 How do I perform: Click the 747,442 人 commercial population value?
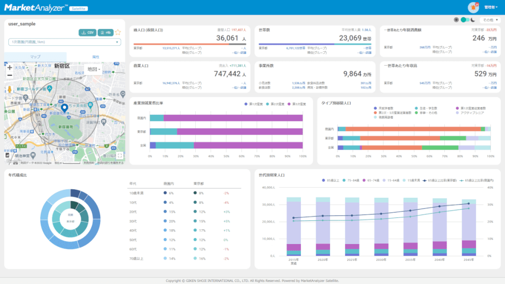click(230, 74)
